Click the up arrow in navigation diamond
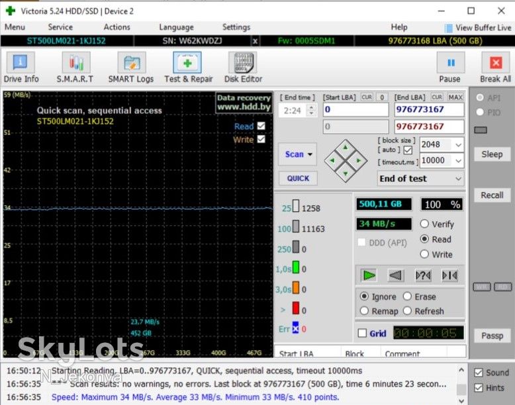This screenshot has height=405, width=515. [346, 148]
